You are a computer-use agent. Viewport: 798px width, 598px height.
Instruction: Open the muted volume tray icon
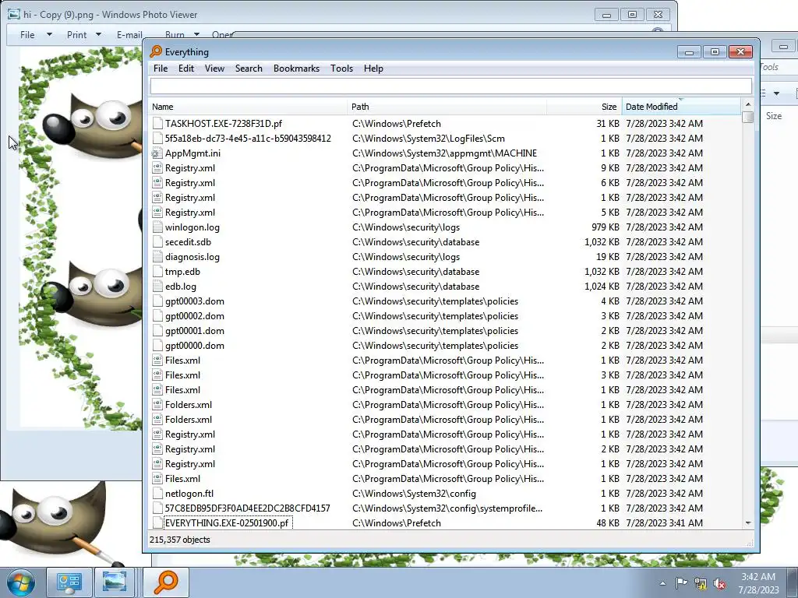(719, 583)
